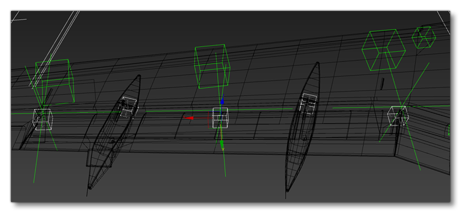461x213 pixels.
Task: Select the white helper box at the far left
Action: click(x=43, y=119)
